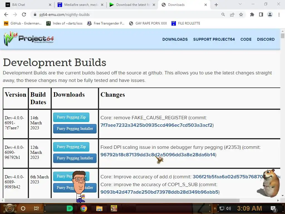Go back to the previous page

tap(6, 14)
